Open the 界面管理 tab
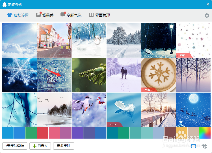Image resolution: width=212 pixels, height=153 pixels. 99,15
